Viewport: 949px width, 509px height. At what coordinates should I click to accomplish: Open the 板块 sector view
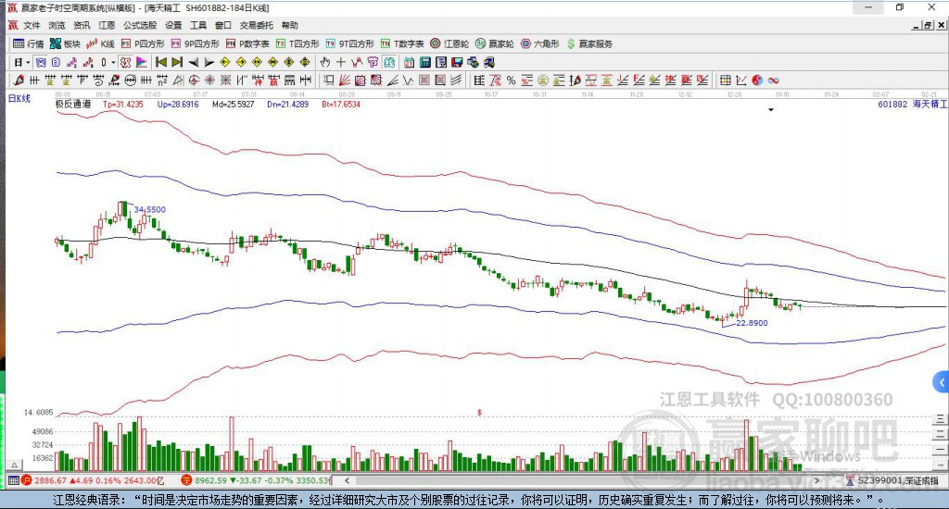66,43
